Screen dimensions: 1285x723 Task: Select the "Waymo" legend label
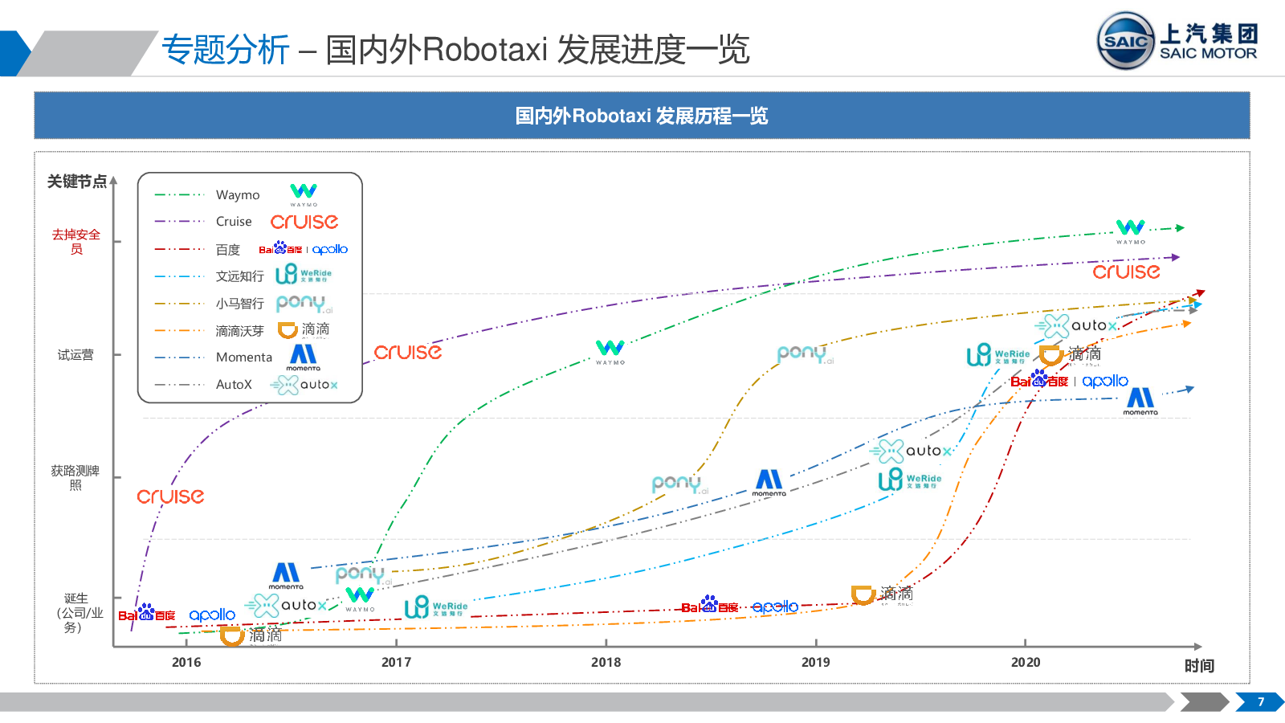pos(238,195)
